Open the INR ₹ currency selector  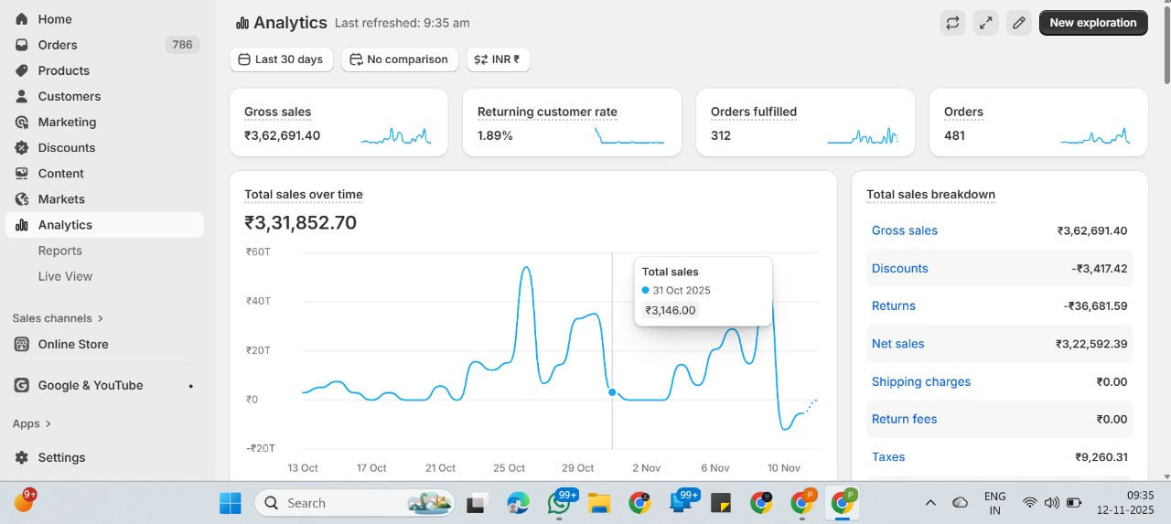point(498,59)
